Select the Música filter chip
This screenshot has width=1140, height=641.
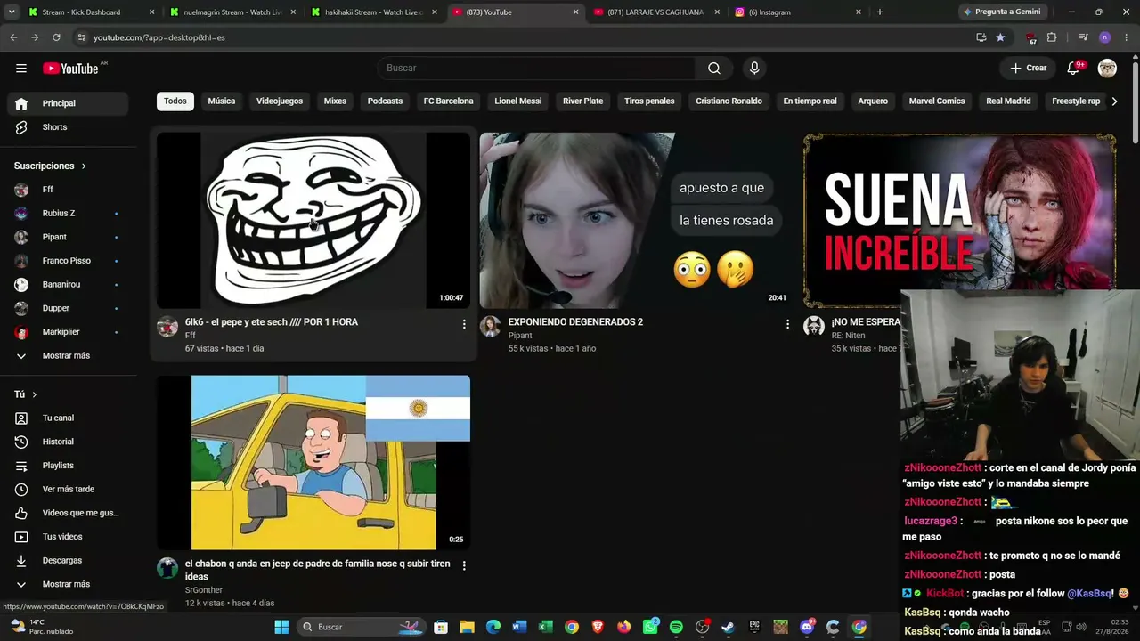[x=222, y=101]
